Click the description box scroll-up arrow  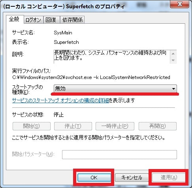click(173, 53)
